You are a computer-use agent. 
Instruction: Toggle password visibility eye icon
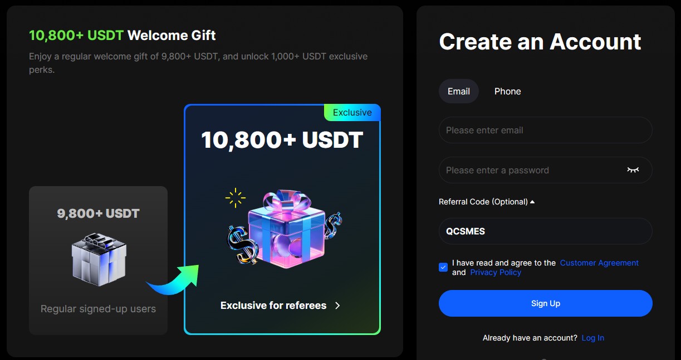[x=633, y=170]
